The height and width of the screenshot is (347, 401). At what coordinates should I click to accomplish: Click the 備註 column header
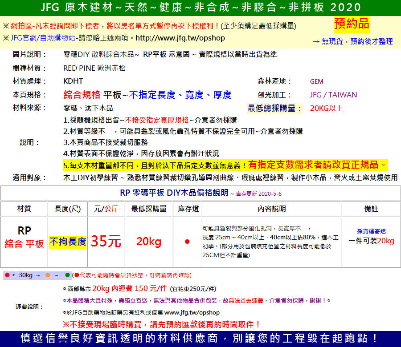click(x=371, y=209)
